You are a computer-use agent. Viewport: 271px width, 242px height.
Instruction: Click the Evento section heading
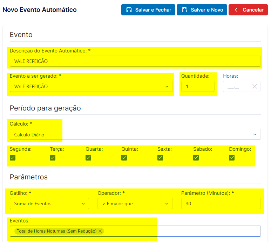21,35
